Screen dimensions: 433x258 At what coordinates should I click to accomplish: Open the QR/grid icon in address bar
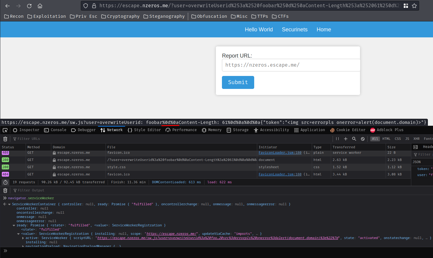click(x=406, y=6)
